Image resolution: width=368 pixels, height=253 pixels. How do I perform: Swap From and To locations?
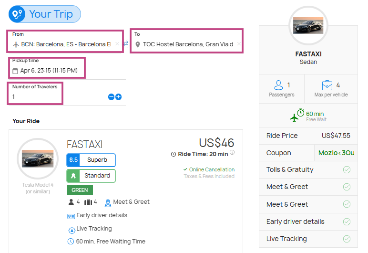(x=126, y=43)
